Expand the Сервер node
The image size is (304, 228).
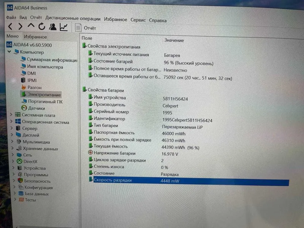(12, 128)
